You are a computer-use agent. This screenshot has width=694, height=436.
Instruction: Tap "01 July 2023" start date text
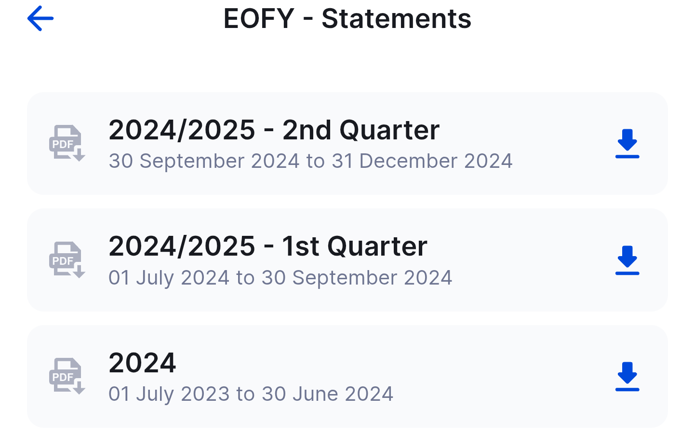pos(169,394)
